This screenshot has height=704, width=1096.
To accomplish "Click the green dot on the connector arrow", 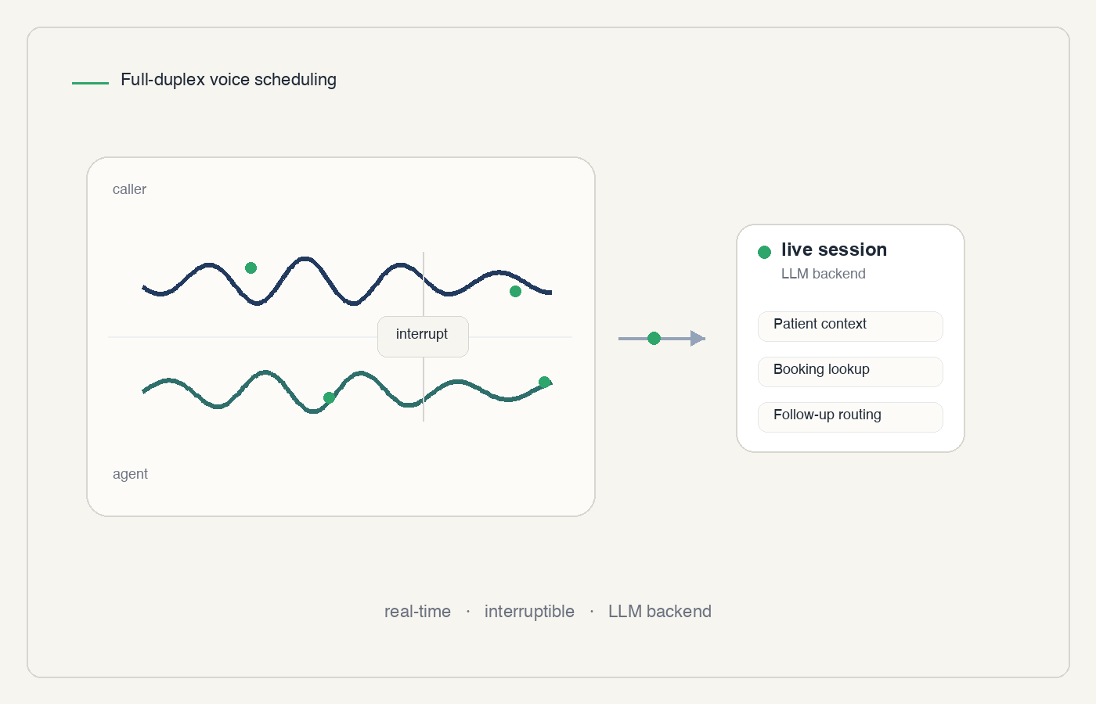I will pyautogui.click(x=654, y=338).
